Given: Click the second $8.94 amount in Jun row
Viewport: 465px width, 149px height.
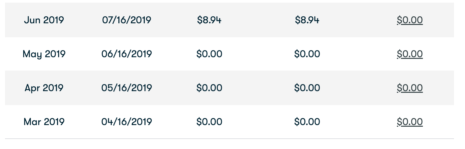Looking at the screenshot, I should tap(307, 20).
